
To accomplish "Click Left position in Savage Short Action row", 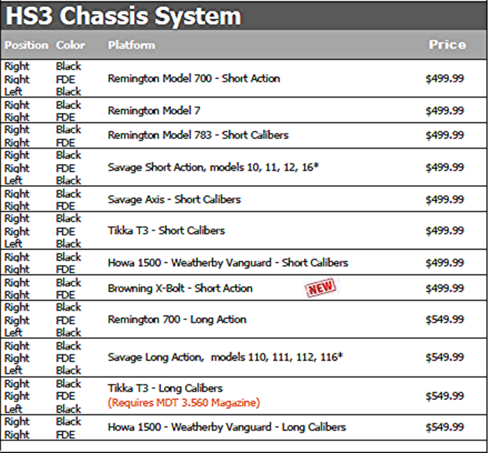I will tap(13, 181).
